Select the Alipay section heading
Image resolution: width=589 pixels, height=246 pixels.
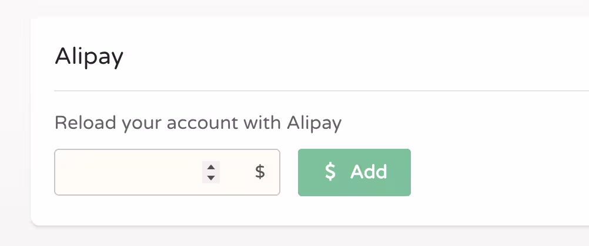pos(89,57)
